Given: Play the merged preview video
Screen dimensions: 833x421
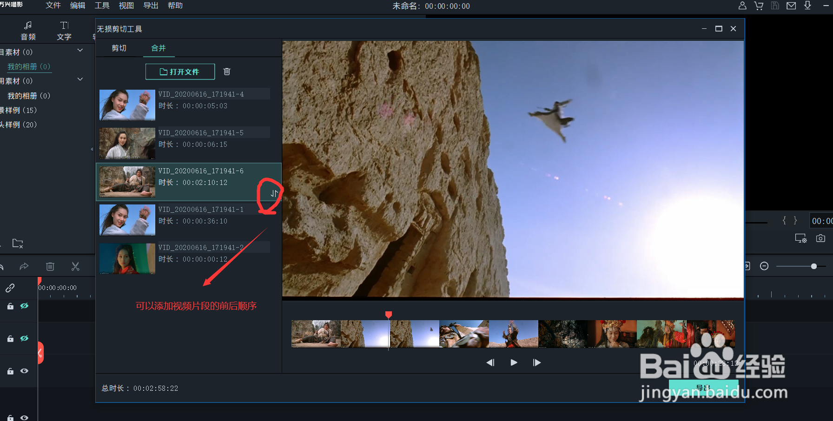Looking at the screenshot, I should coord(514,362).
